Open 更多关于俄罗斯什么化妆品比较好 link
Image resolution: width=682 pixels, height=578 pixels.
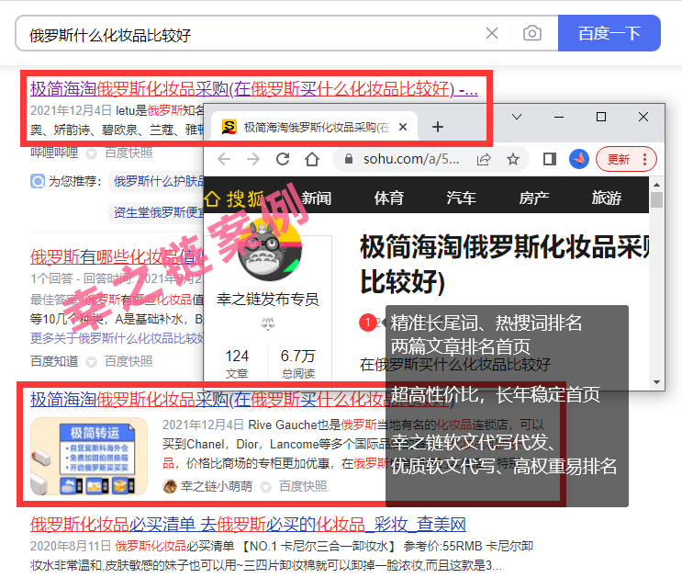point(117,338)
